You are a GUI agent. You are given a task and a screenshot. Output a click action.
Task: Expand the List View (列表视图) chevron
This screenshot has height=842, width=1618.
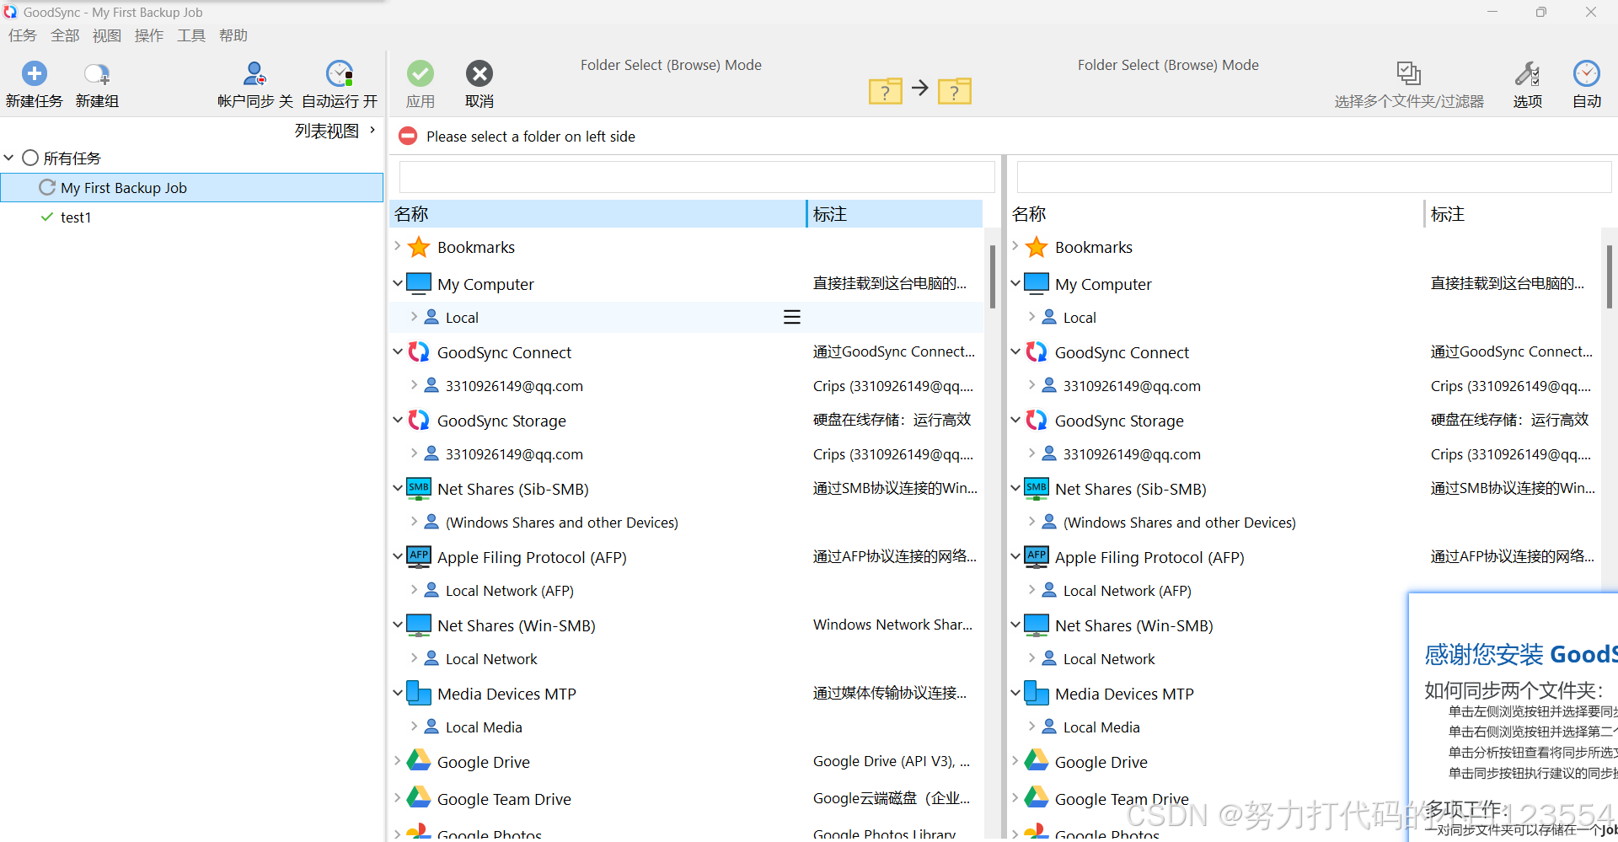click(372, 130)
